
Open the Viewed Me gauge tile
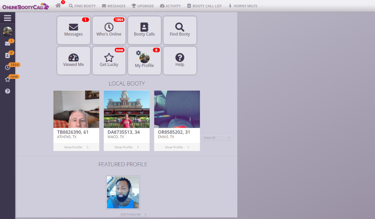[73, 61]
